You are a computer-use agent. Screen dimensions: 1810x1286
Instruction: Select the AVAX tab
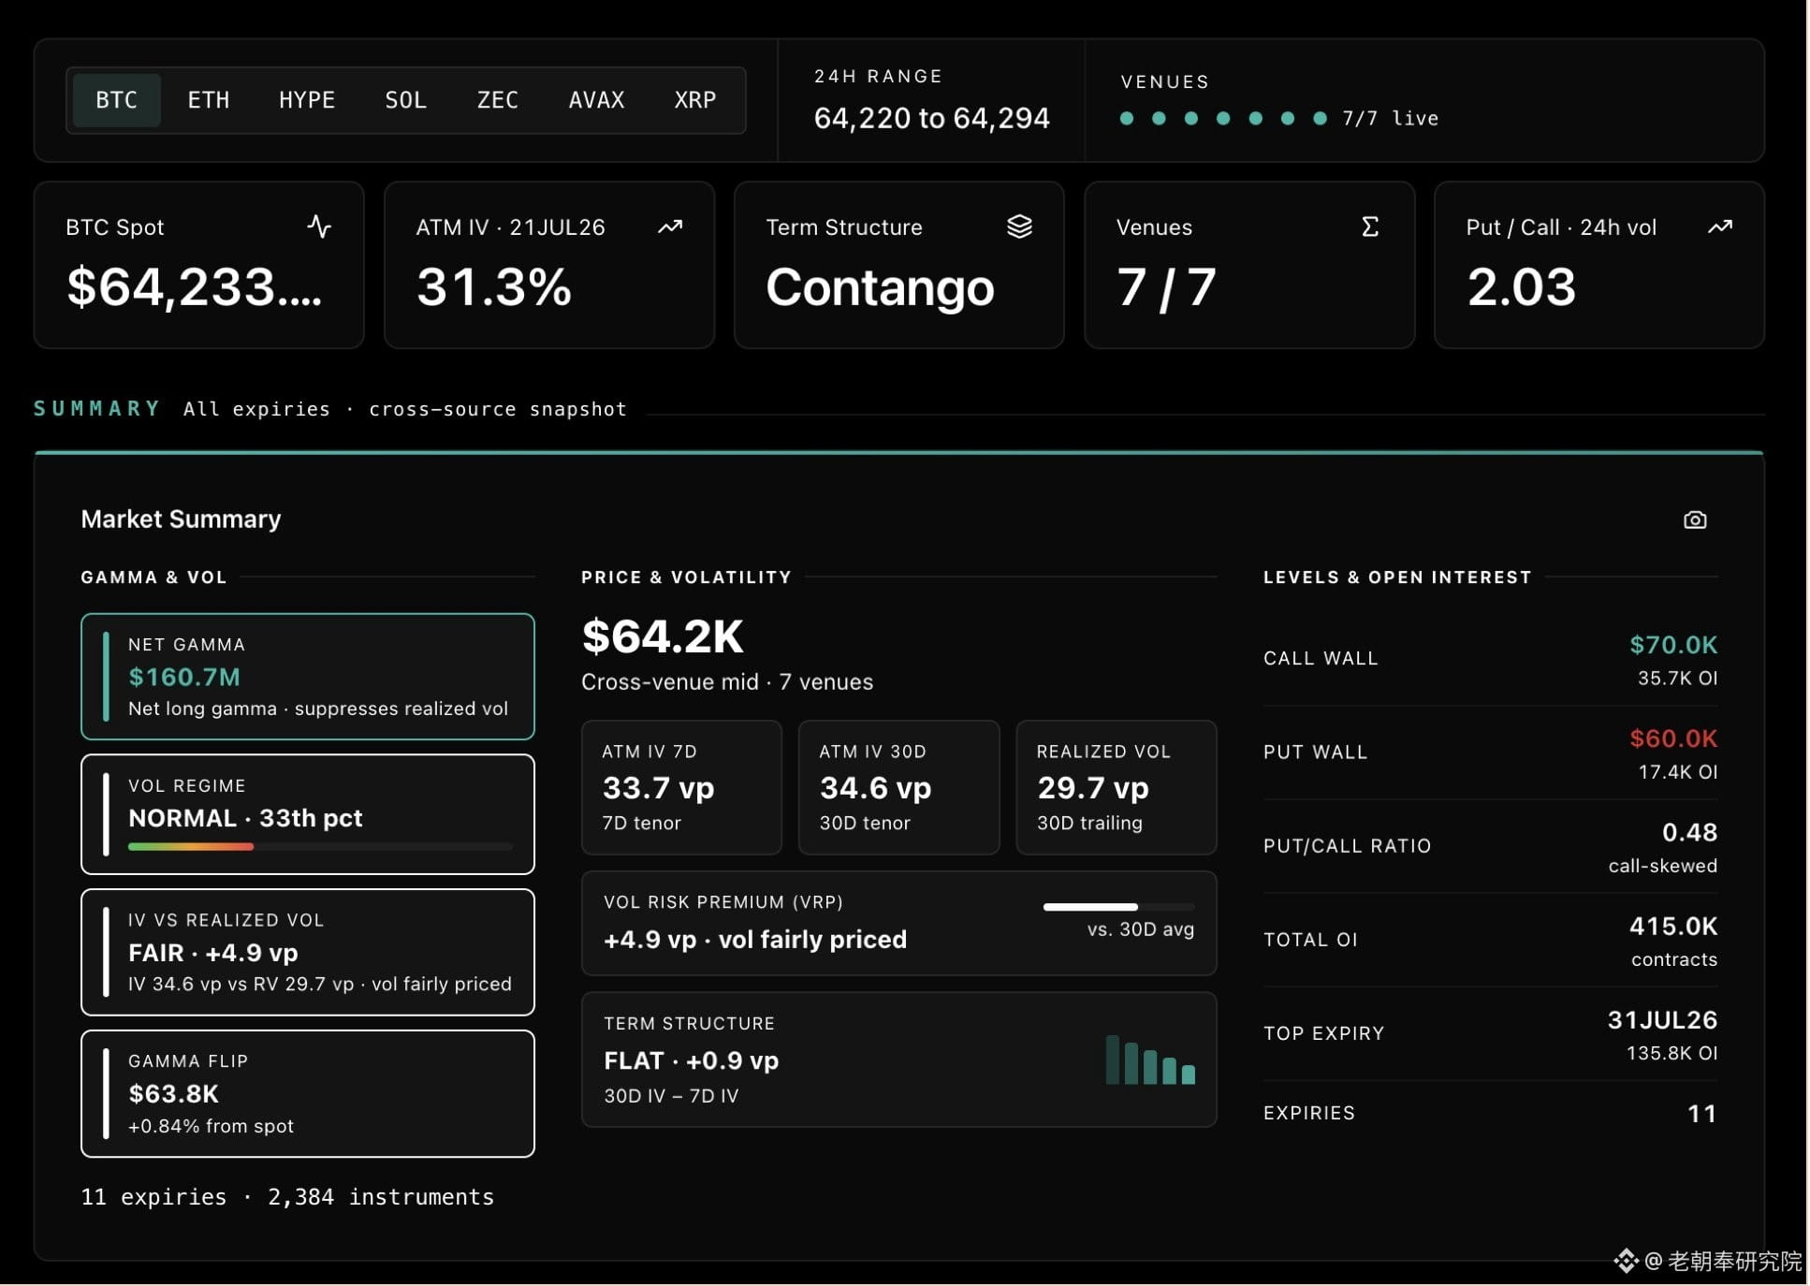point(596,100)
